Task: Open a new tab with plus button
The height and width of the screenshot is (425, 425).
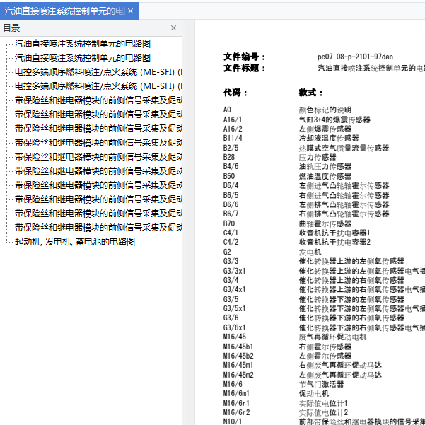Action: pyautogui.click(x=149, y=11)
